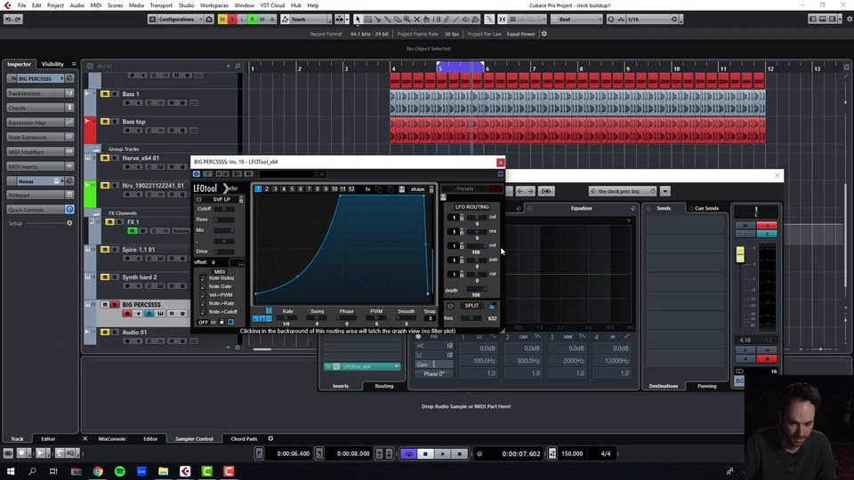
Task: Select the Mute X tool
Action: coord(416,19)
